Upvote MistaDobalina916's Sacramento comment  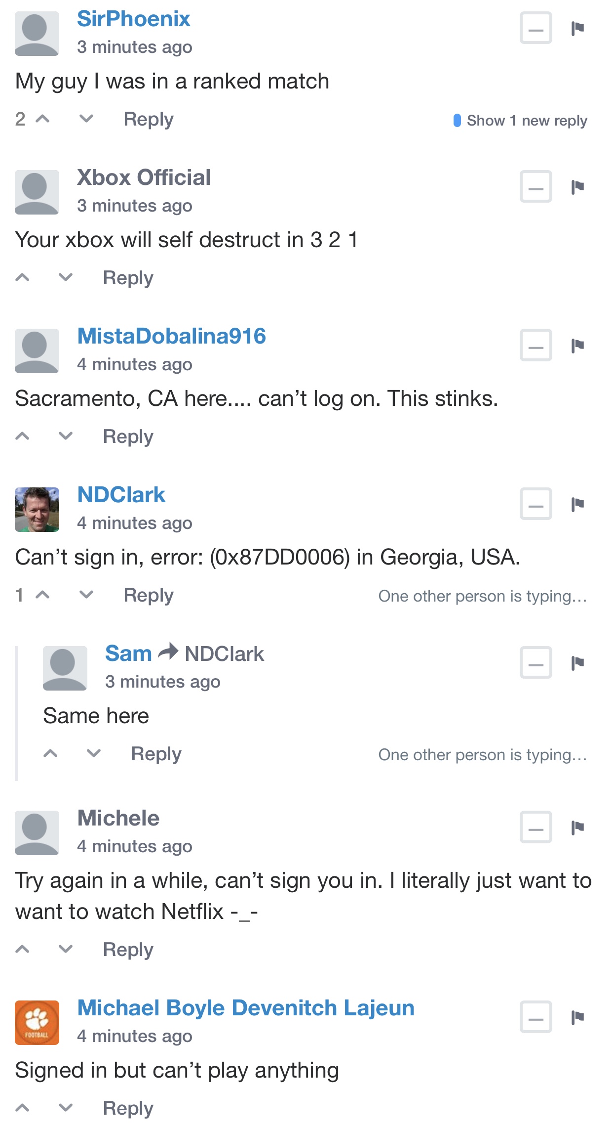pos(23,436)
